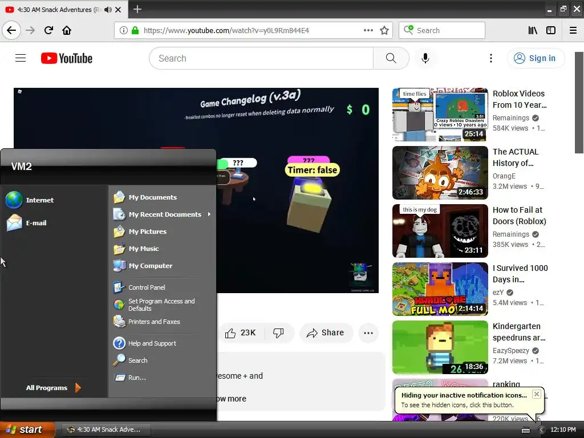The width and height of the screenshot is (584, 438).
Task: Dislike the video with thumbs down
Action: [278, 332]
